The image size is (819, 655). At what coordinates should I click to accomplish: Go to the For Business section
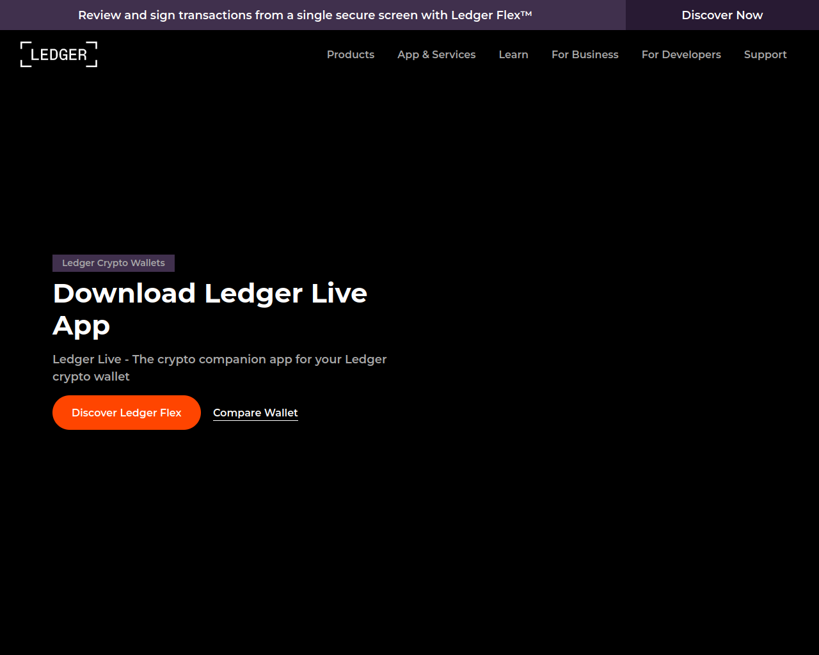[585, 54]
